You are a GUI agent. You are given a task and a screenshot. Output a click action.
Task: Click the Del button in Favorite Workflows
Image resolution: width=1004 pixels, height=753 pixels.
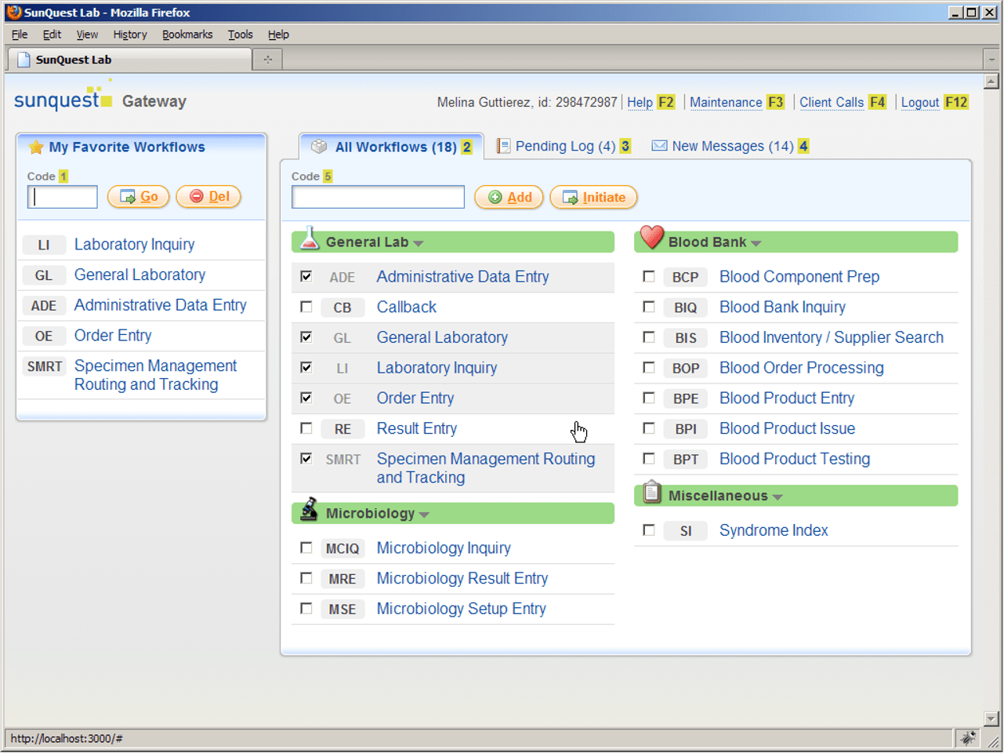[208, 197]
